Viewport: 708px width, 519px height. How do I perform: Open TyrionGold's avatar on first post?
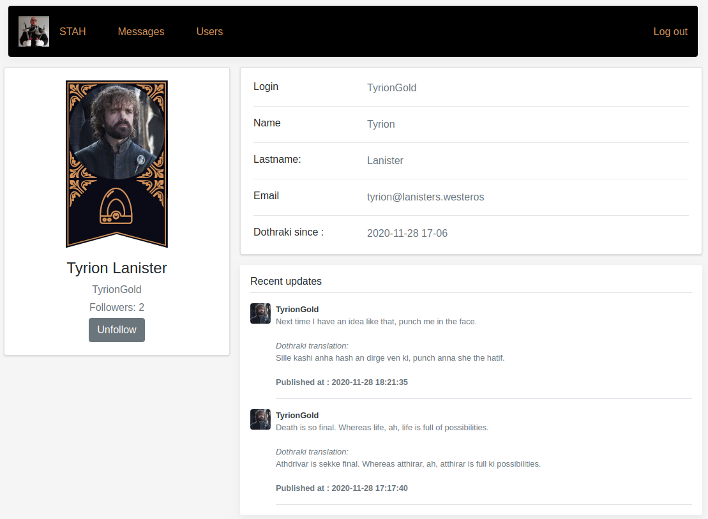[x=260, y=313]
